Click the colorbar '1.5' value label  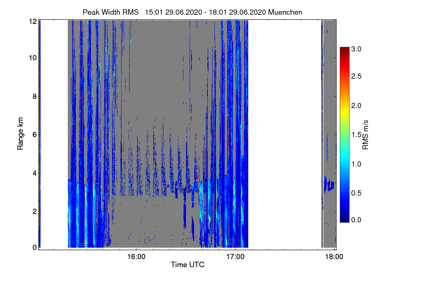point(357,135)
